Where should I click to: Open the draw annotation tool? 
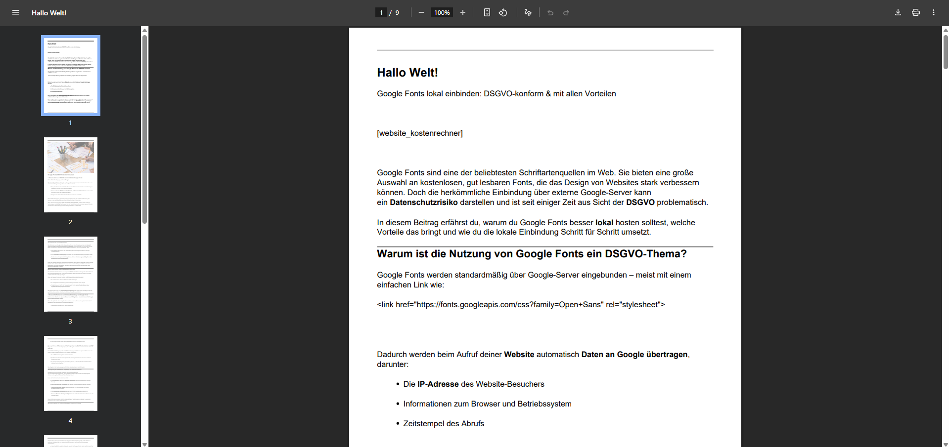point(528,12)
